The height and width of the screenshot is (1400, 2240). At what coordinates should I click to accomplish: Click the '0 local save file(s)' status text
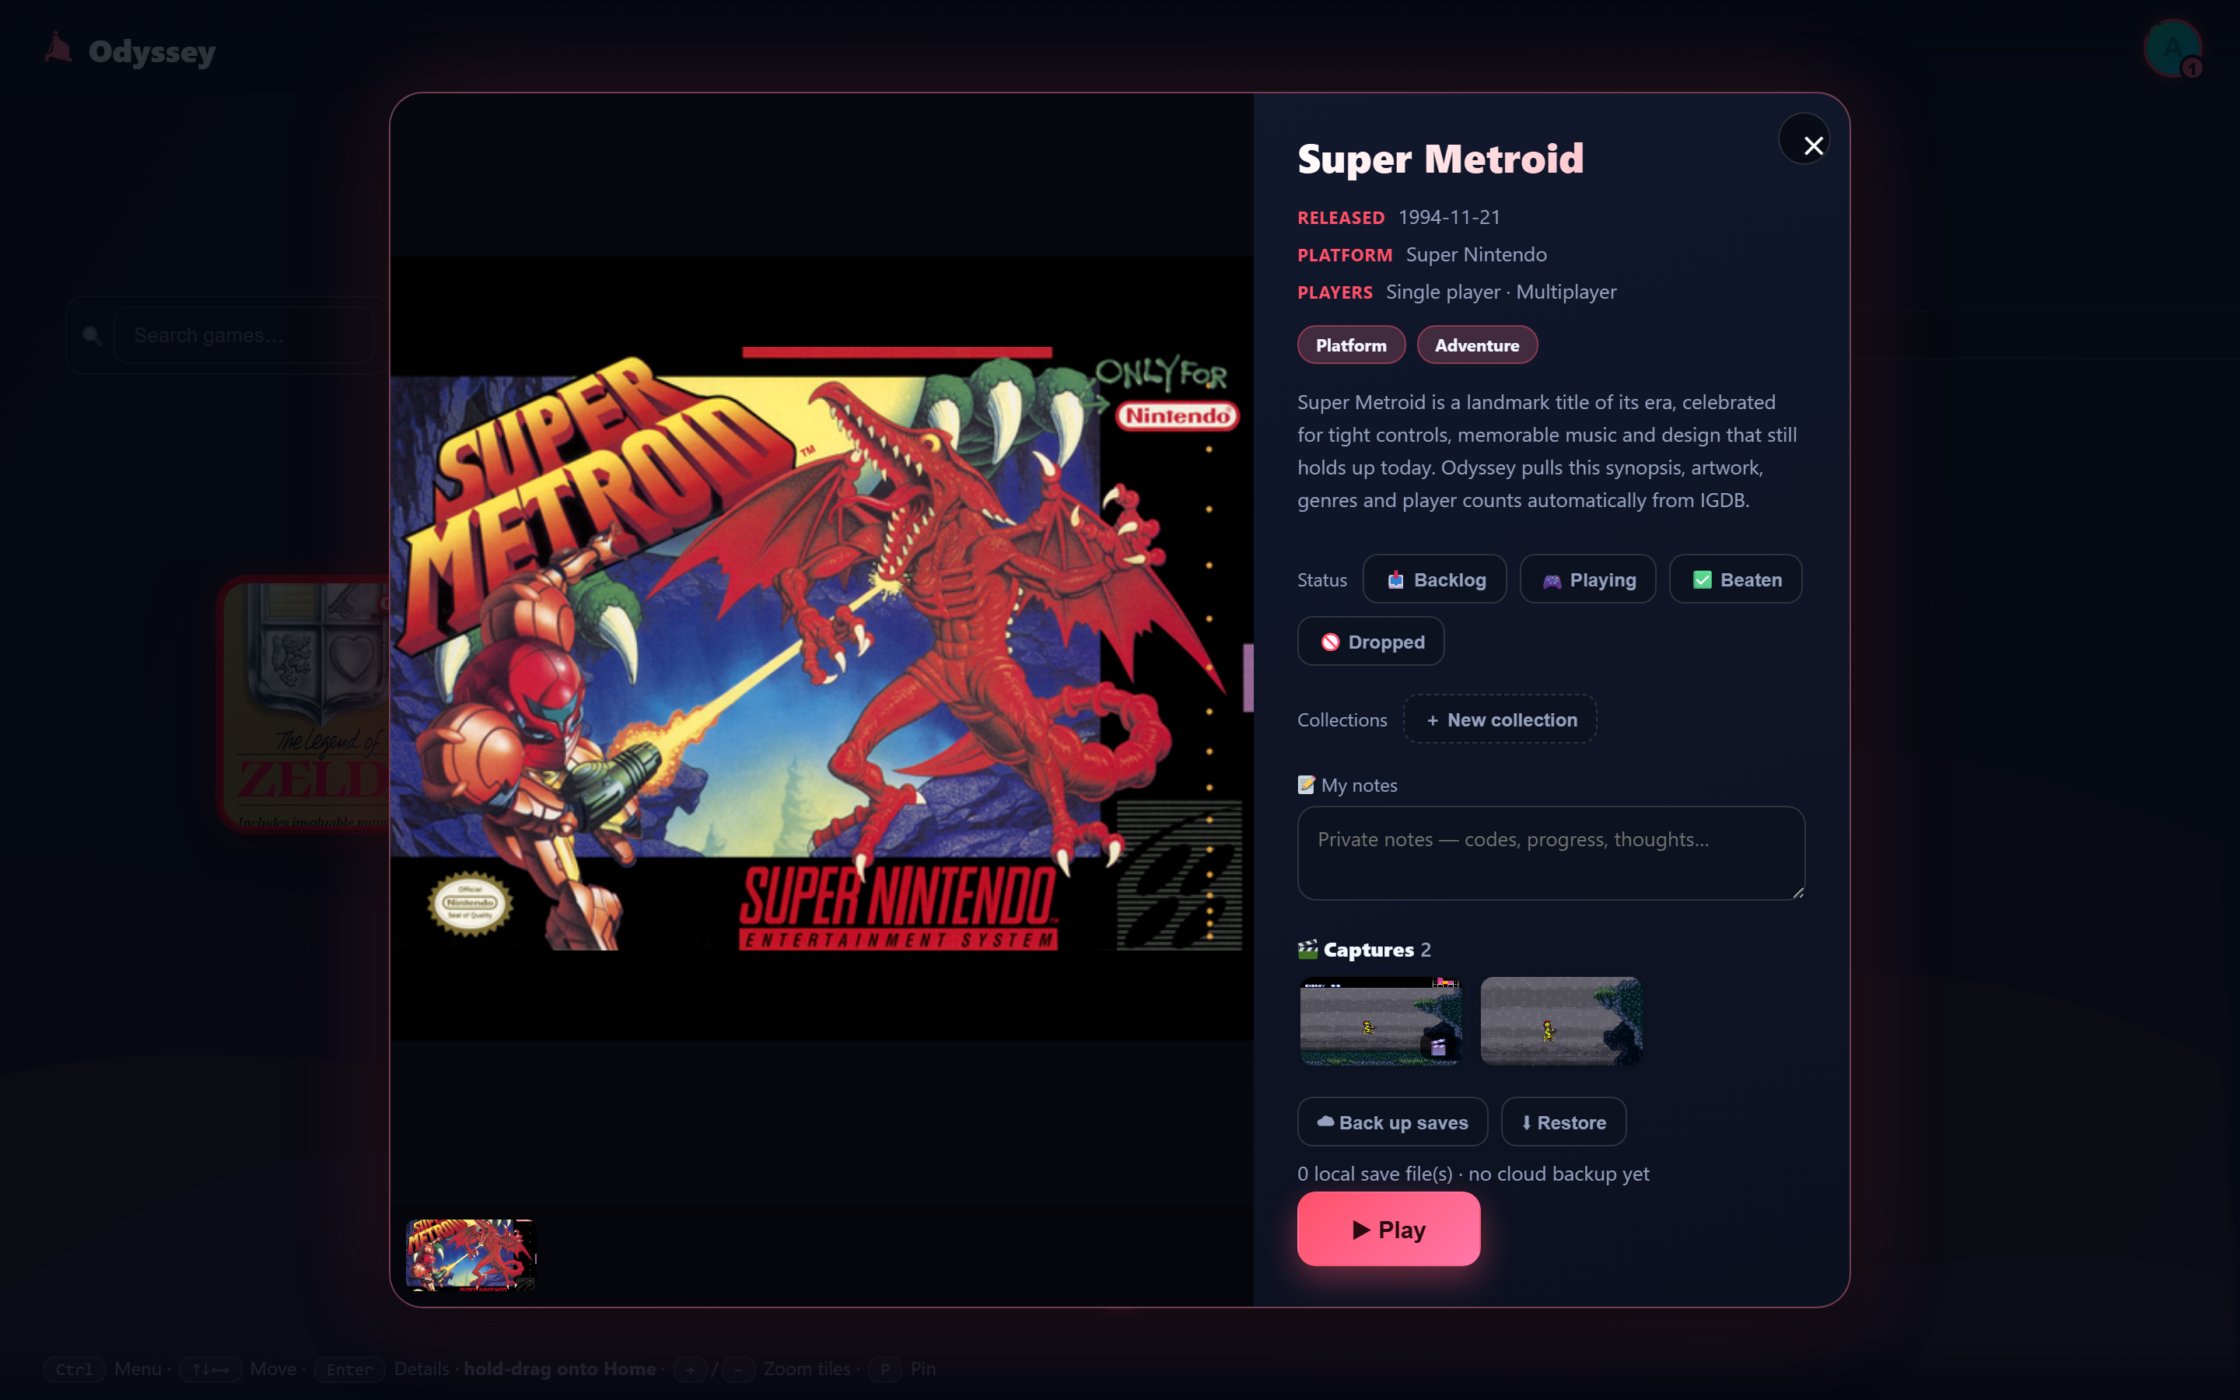(1374, 1173)
